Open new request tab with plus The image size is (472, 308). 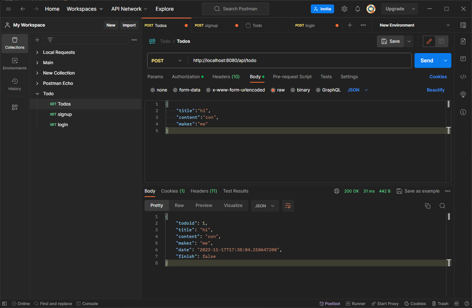tap(350, 25)
